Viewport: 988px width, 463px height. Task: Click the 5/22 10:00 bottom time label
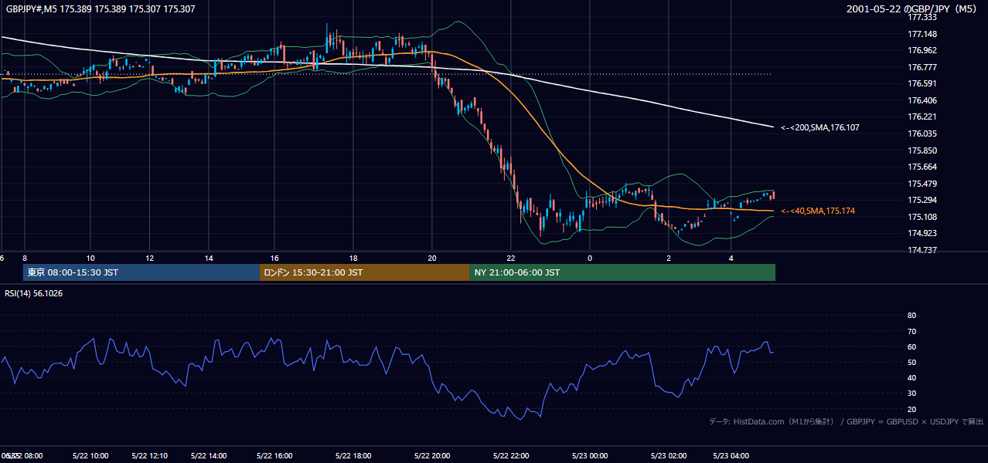[90, 456]
